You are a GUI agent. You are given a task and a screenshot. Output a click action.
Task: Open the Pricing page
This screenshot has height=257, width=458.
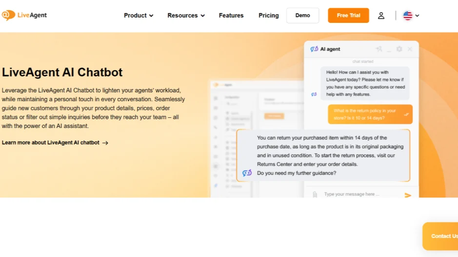pyautogui.click(x=268, y=16)
